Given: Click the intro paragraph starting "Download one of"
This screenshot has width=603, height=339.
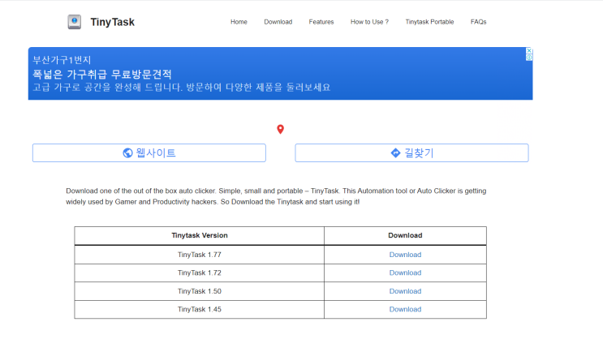Looking at the screenshot, I should [x=276, y=196].
